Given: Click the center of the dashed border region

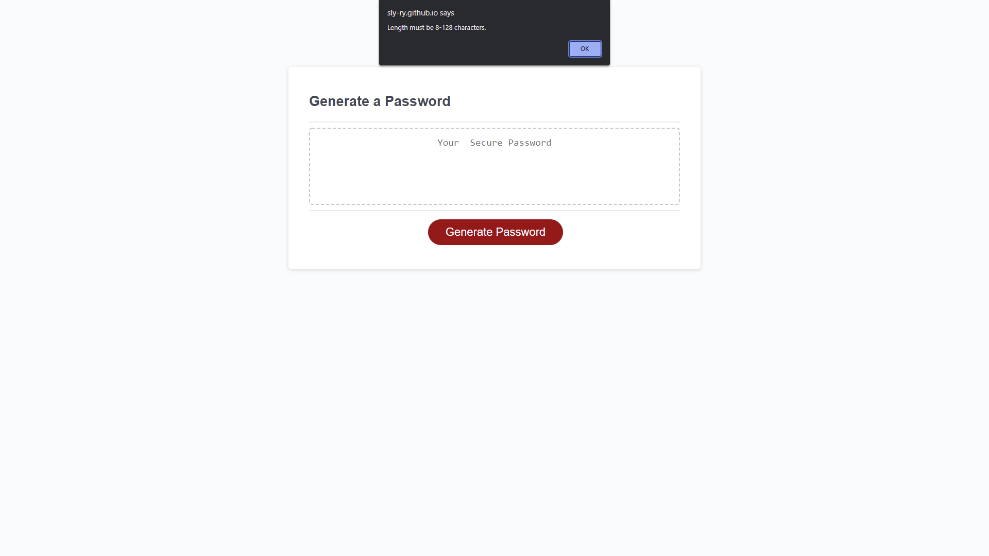Looking at the screenshot, I should coord(494,166).
